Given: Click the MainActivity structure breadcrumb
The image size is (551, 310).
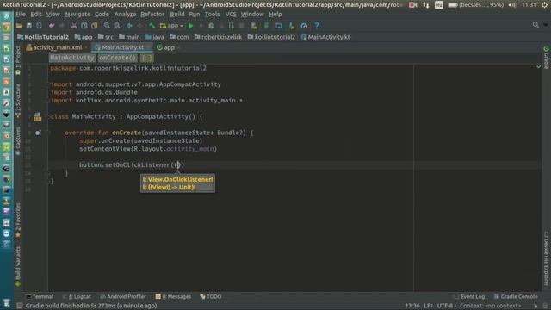Looking at the screenshot, I should point(72,58).
